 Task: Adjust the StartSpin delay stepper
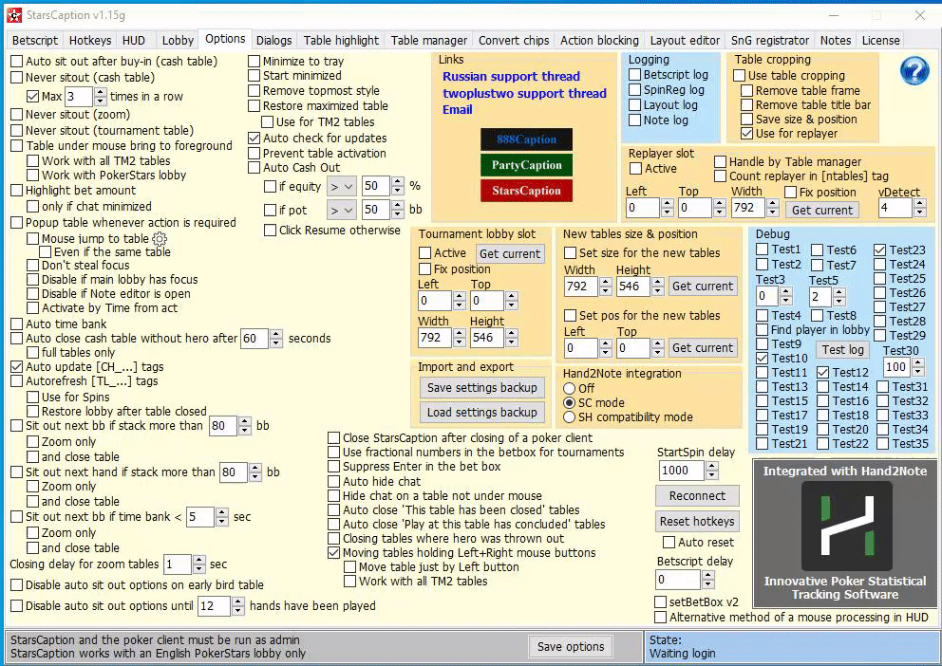tap(711, 471)
